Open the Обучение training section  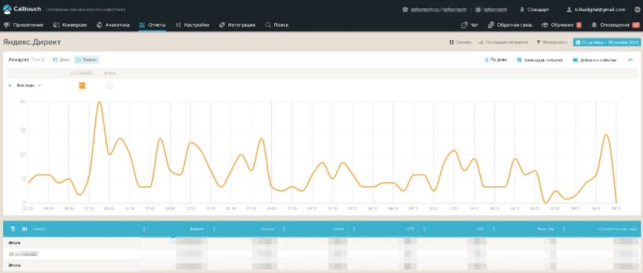[562, 25]
